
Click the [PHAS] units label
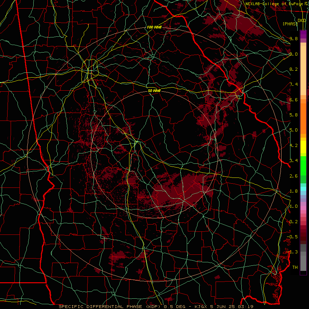(x=290, y=24)
